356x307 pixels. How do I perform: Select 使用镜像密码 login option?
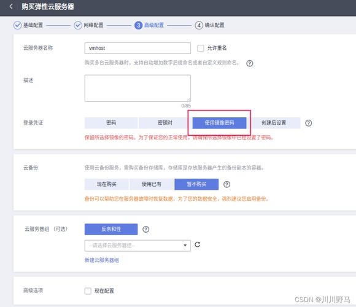click(219, 123)
